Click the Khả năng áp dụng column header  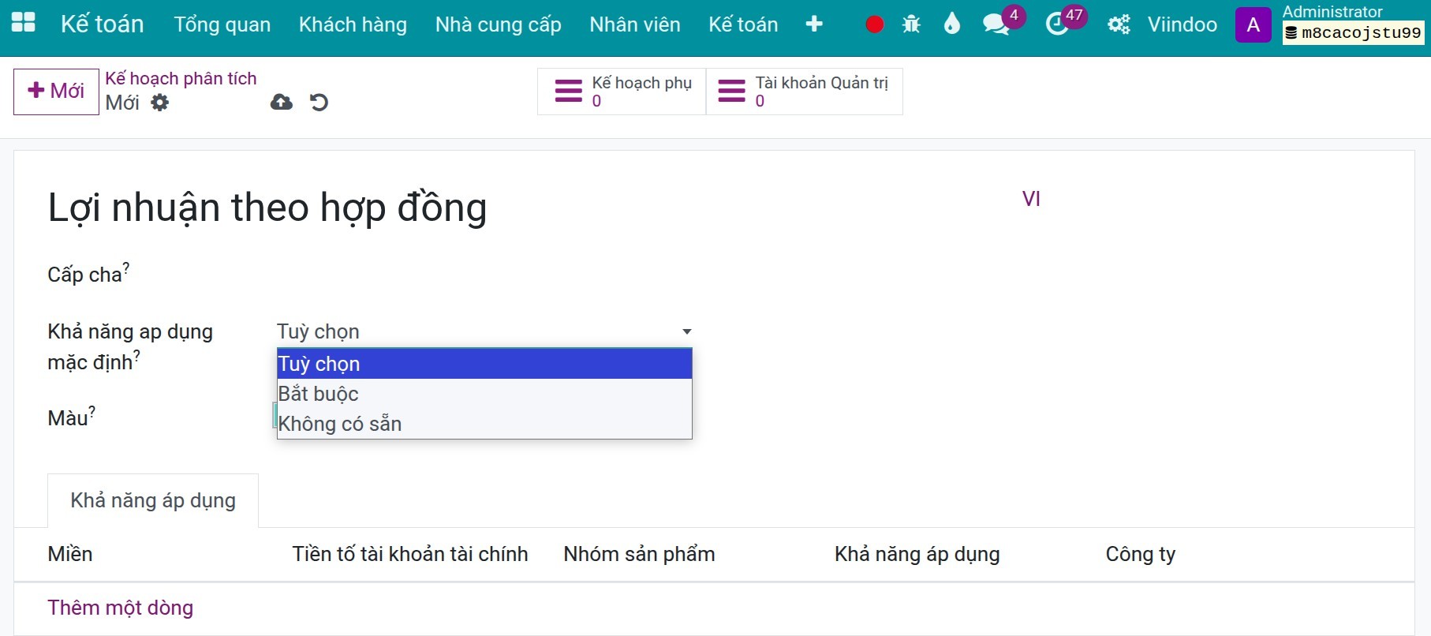click(x=917, y=554)
